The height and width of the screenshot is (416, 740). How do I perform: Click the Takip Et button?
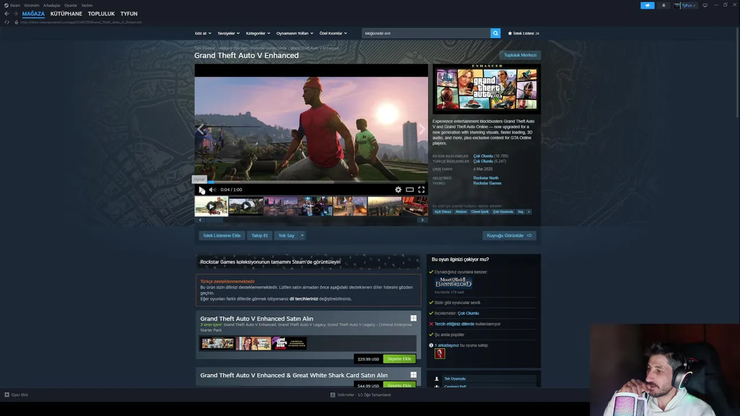[260, 235]
